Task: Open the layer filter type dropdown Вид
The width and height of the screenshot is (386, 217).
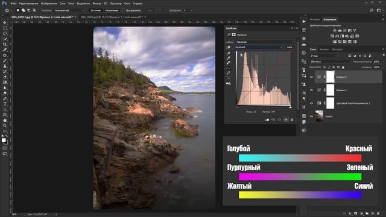Action: point(323,56)
